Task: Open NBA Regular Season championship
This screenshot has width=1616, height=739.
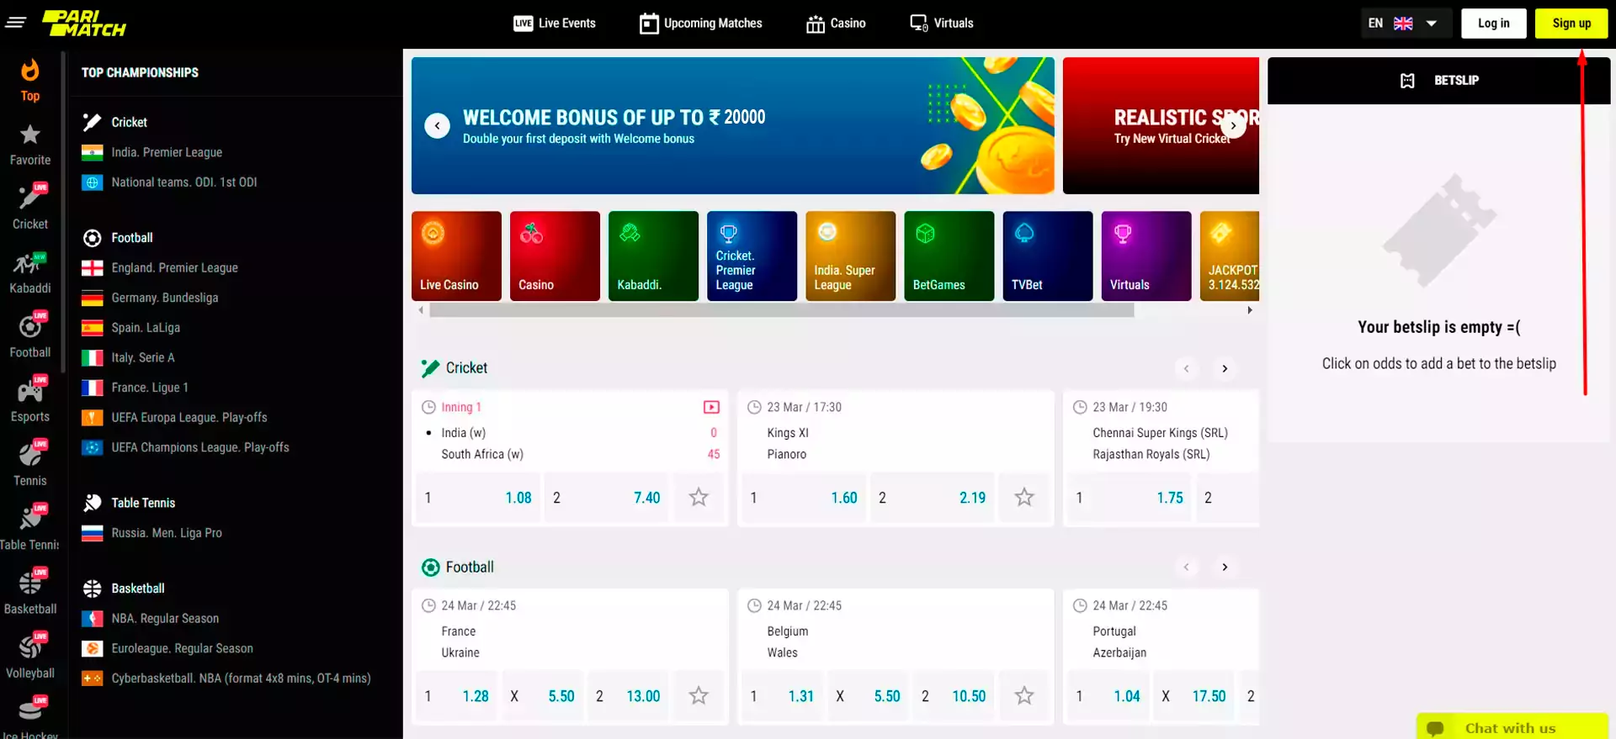Action: pos(165,619)
